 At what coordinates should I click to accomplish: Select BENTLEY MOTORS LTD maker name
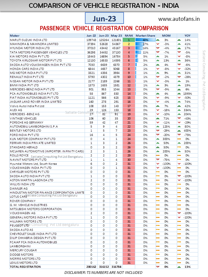(x=25, y=130)
